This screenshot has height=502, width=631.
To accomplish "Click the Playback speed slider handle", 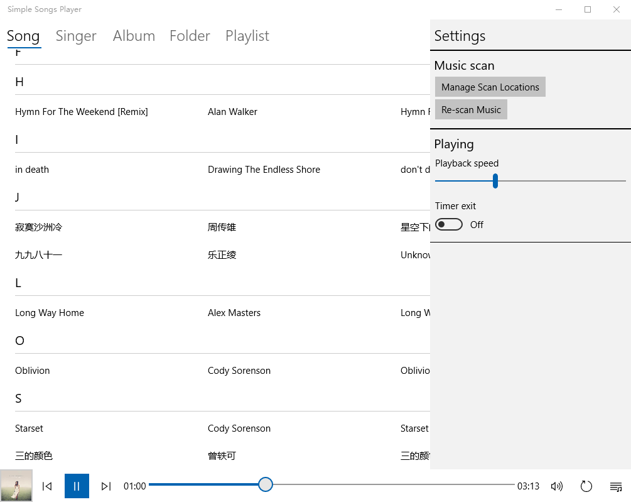I will [x=495, y=181].
